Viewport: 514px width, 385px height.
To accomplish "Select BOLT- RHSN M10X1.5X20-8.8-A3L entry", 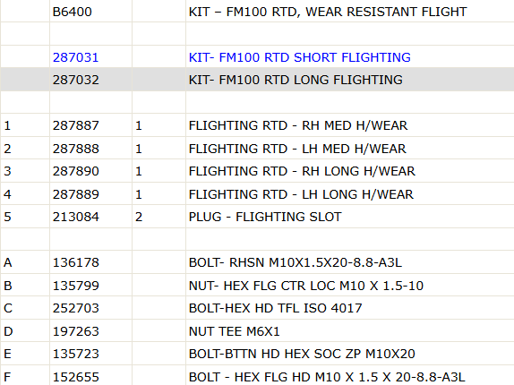I will click(296, 262).
